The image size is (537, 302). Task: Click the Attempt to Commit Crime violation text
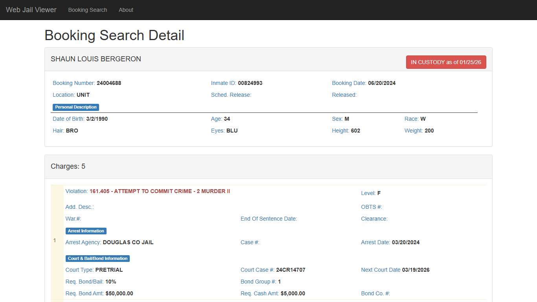pos(160,192)
